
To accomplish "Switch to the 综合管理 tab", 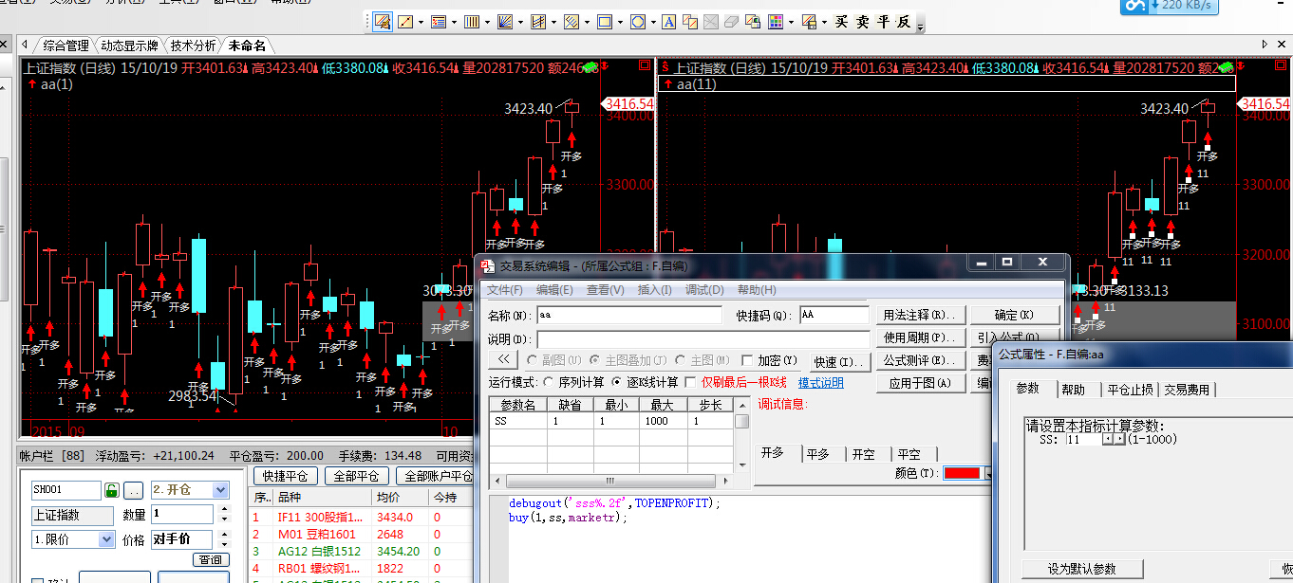I will 66,46.
